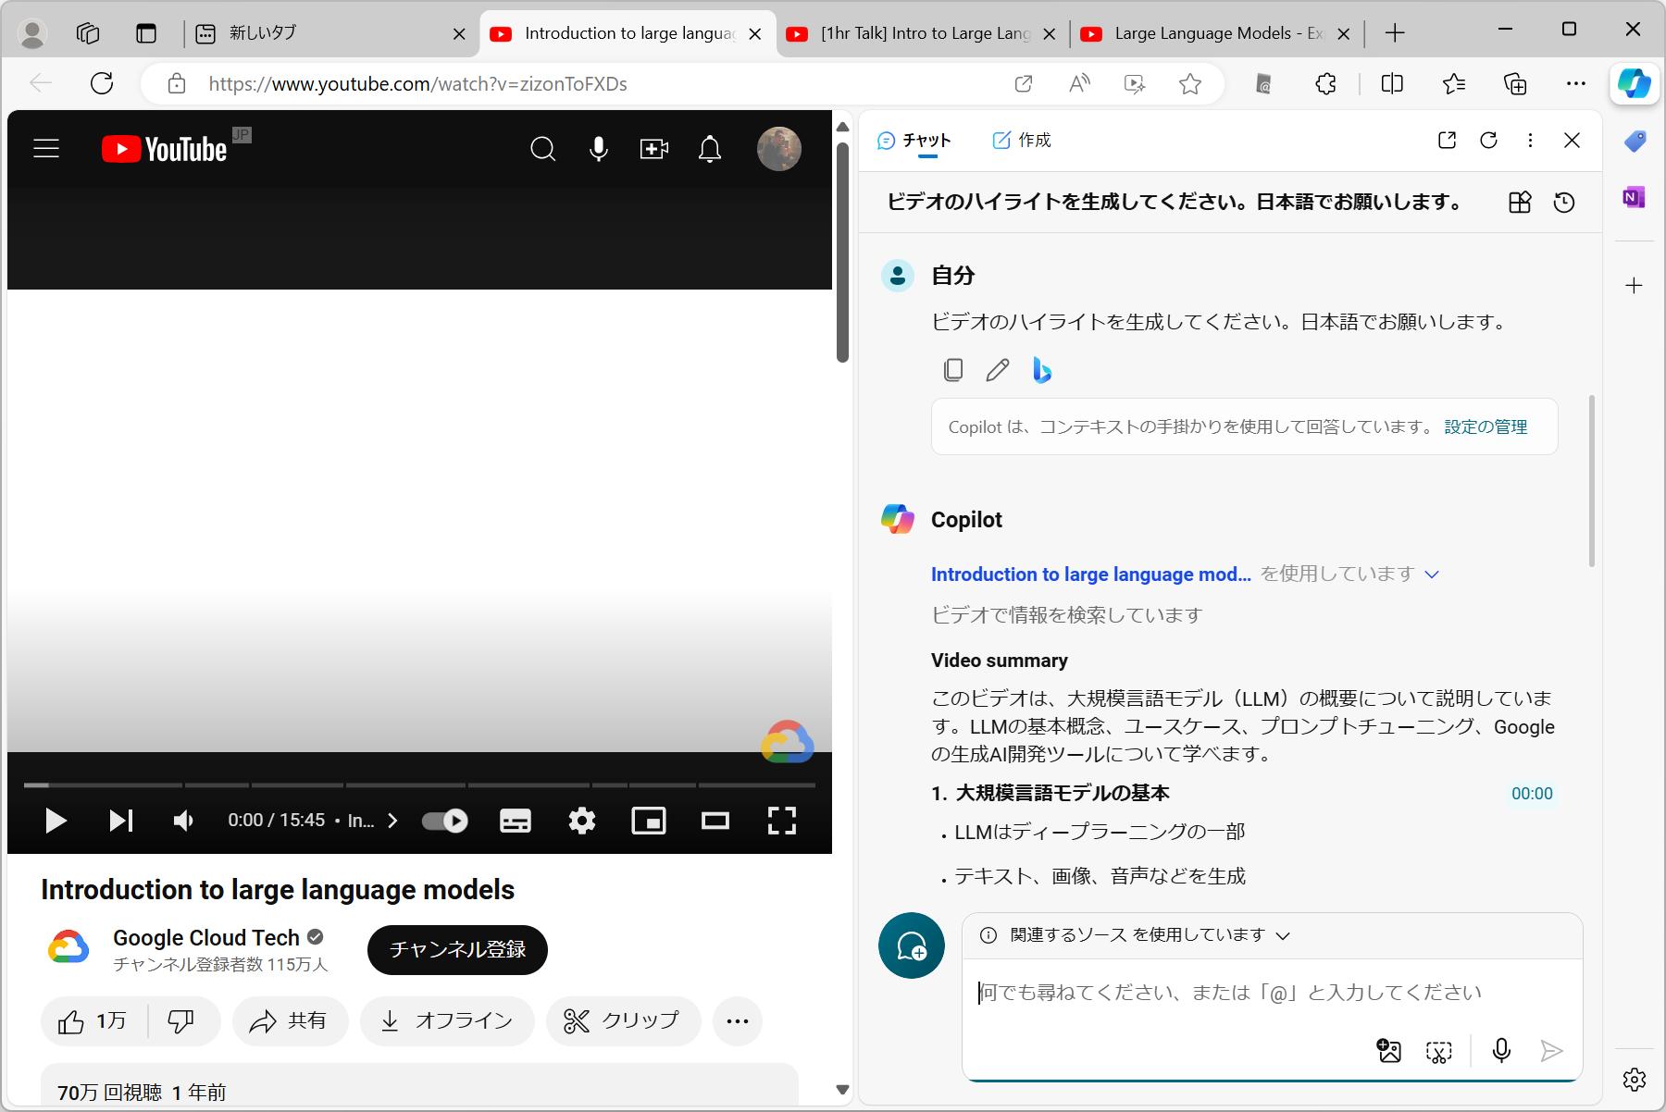Toggle subtitles on the video player
This screenshot has height=1112, width=1666.
[516, 821]
